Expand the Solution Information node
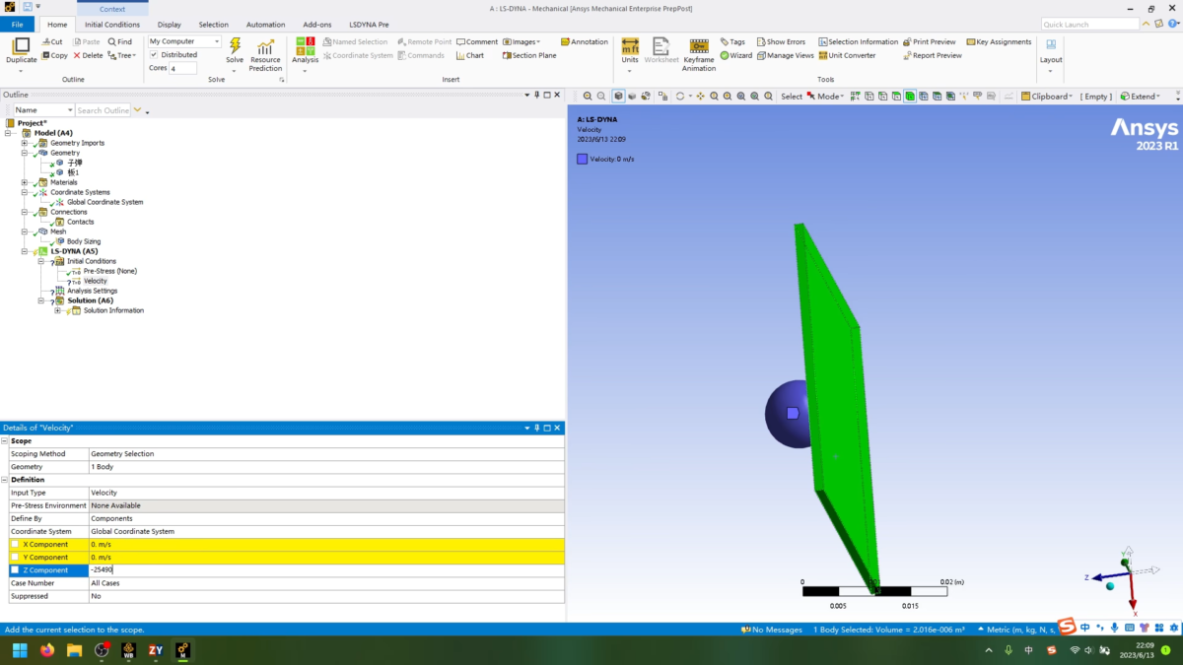The image size is (1183, 665). point(57,310)
